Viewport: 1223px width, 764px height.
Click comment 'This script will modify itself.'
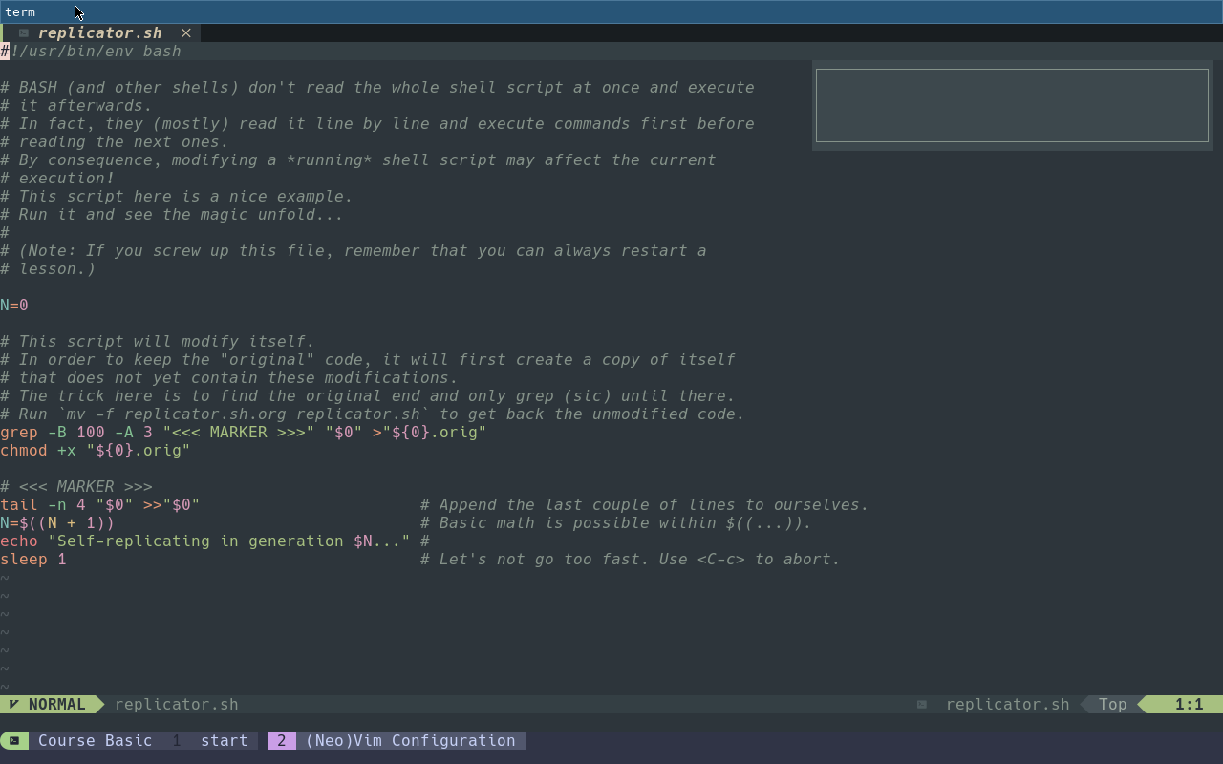(x=158, y=341)
